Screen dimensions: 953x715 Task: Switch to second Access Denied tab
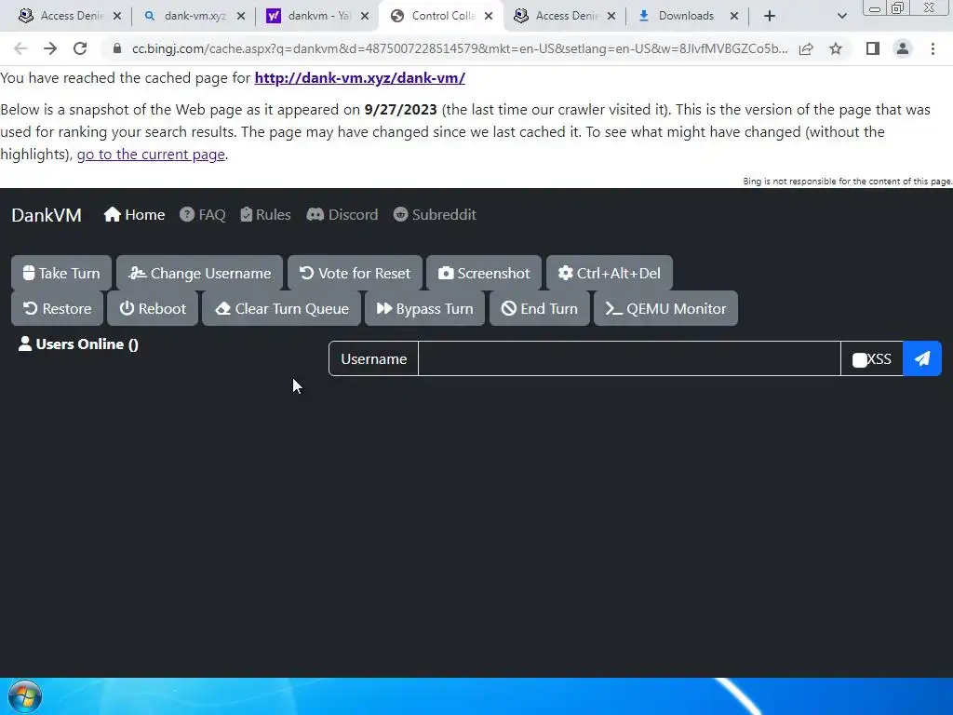coord(563,16)
